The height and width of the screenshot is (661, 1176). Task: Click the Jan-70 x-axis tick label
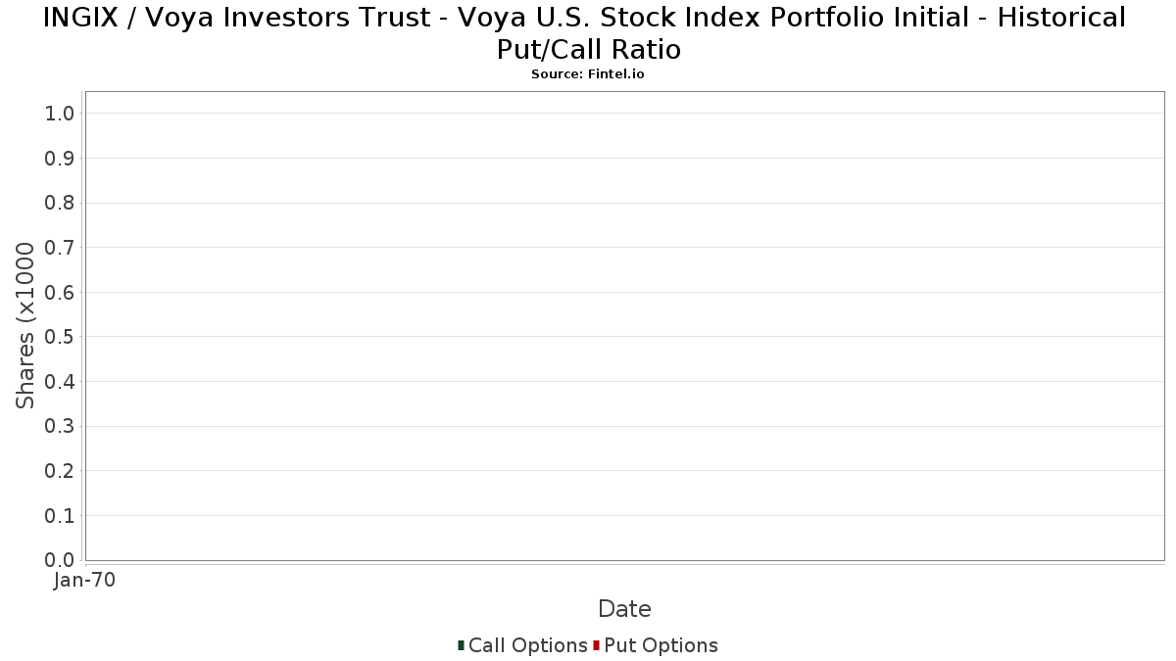[84, 581]
